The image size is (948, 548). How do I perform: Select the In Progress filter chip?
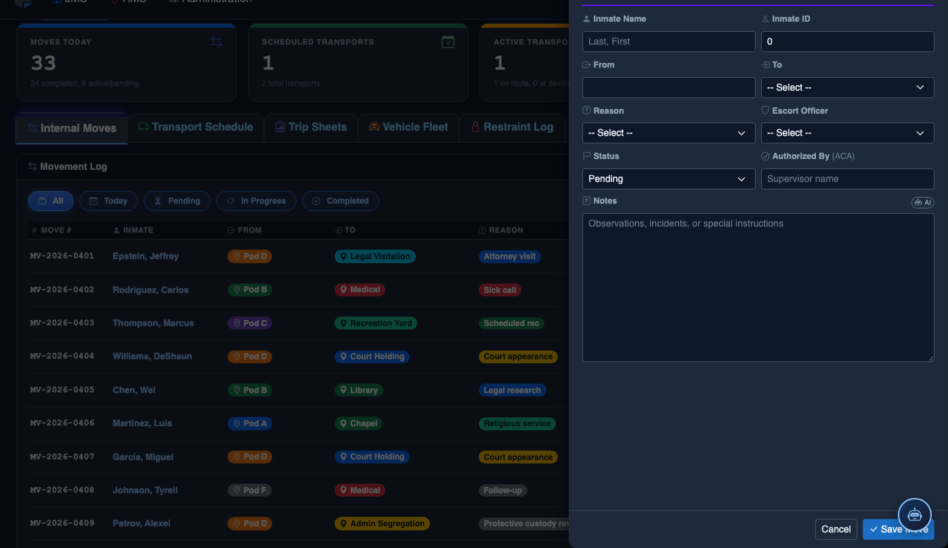point(256,201)
